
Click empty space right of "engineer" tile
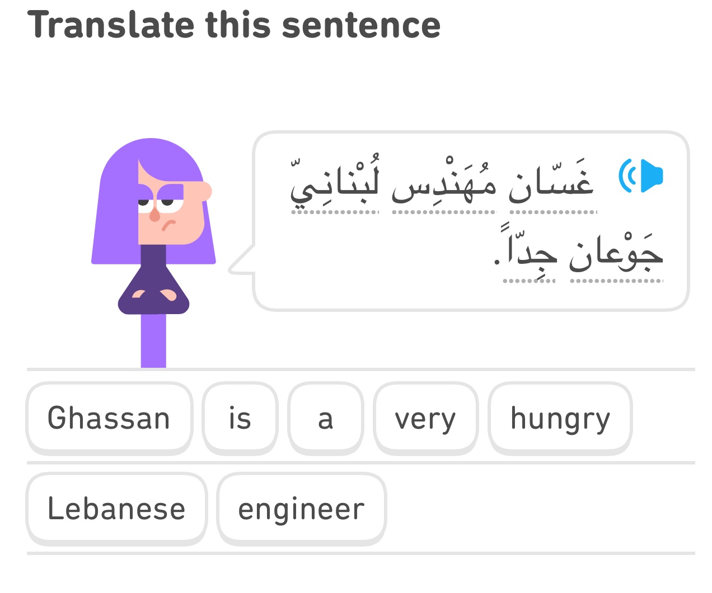(537, 509)
